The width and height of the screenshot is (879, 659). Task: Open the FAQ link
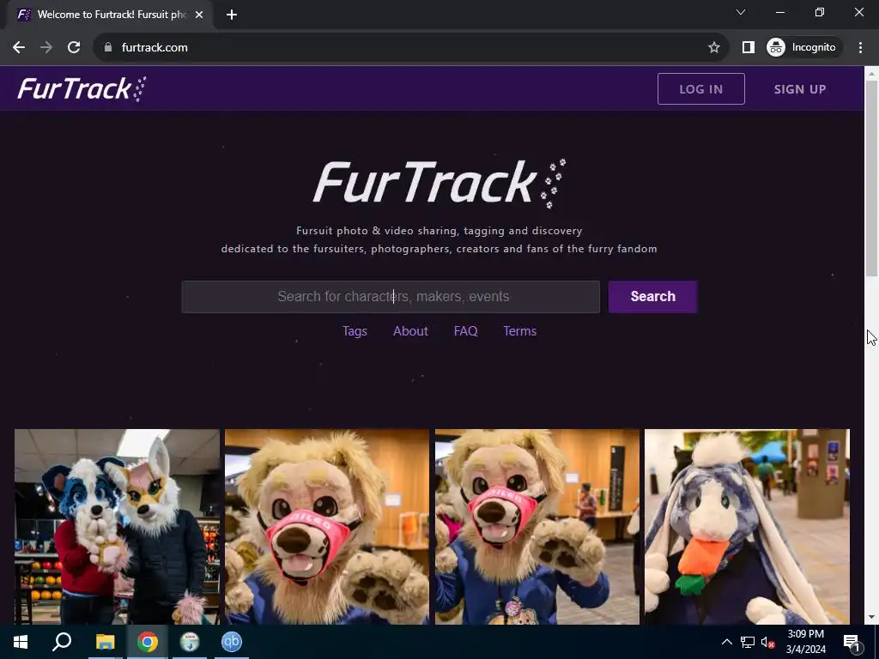coord(465,331)
